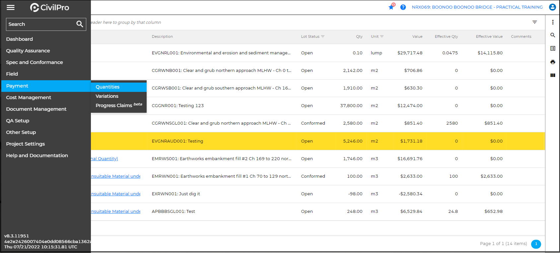
Task: Open the Cost Management menu
Action: click(x=29, y=97)
